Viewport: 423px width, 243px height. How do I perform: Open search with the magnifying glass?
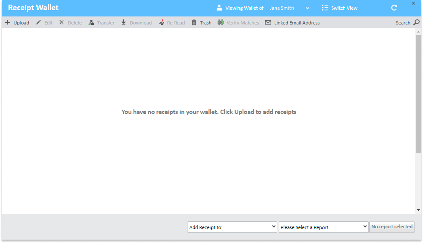[x=416, y=23]
